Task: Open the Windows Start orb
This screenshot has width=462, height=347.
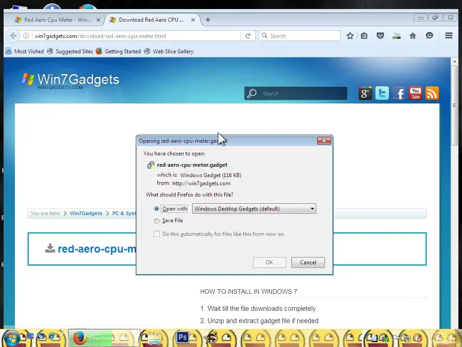Action: coord(11,338)
